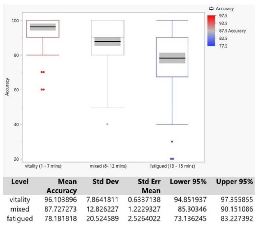Select the vitality group mean line
The height and width of the screenshot is (230, 257).
(43, 27)
